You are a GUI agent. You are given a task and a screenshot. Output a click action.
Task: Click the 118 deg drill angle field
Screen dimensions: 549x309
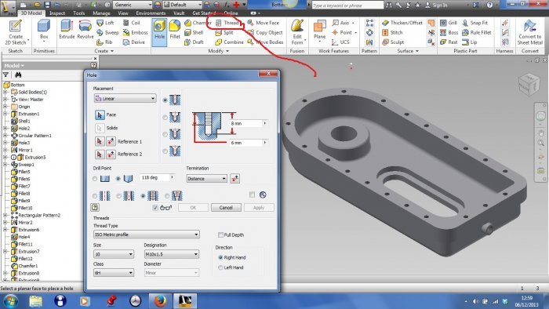point(155,178)
